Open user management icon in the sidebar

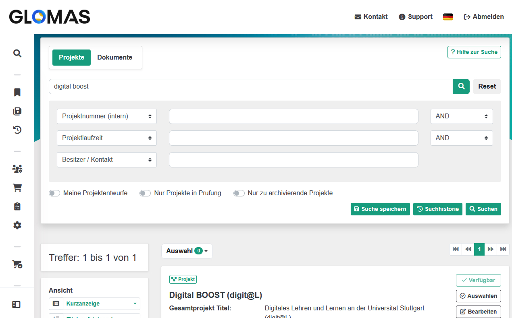[17, 169]
